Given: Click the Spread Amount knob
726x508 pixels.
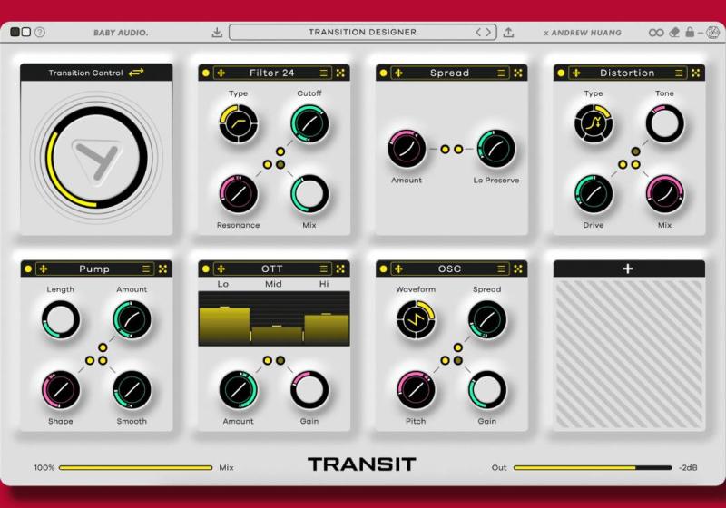Looking at the screenshot, I should pyautogui.click(x=407, y=149).
